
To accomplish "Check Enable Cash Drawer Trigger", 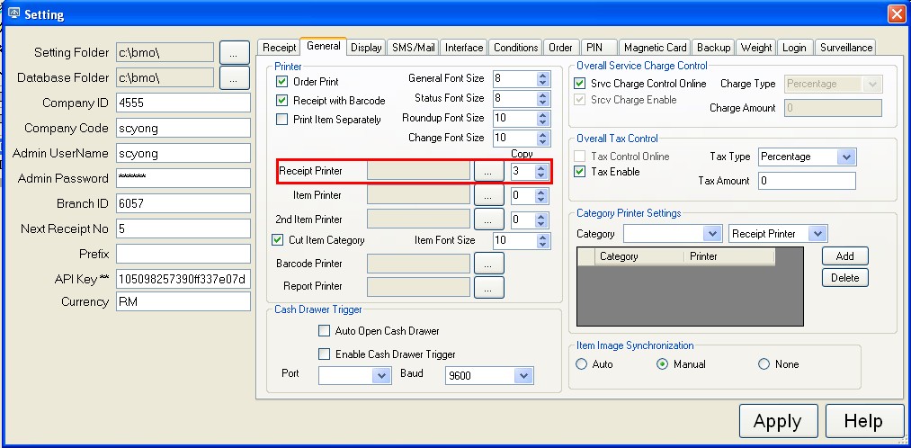I will point(324,354).
